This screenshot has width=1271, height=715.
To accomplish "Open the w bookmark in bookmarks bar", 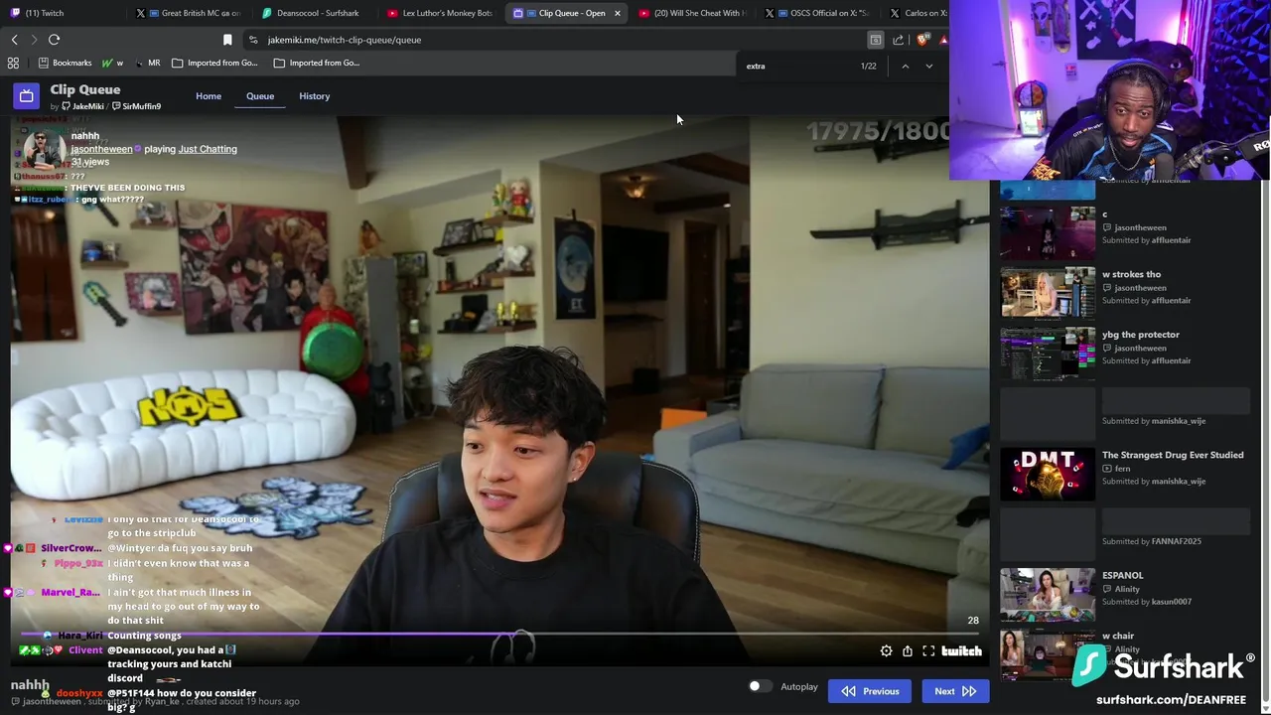I will click(x=113, y=63).
